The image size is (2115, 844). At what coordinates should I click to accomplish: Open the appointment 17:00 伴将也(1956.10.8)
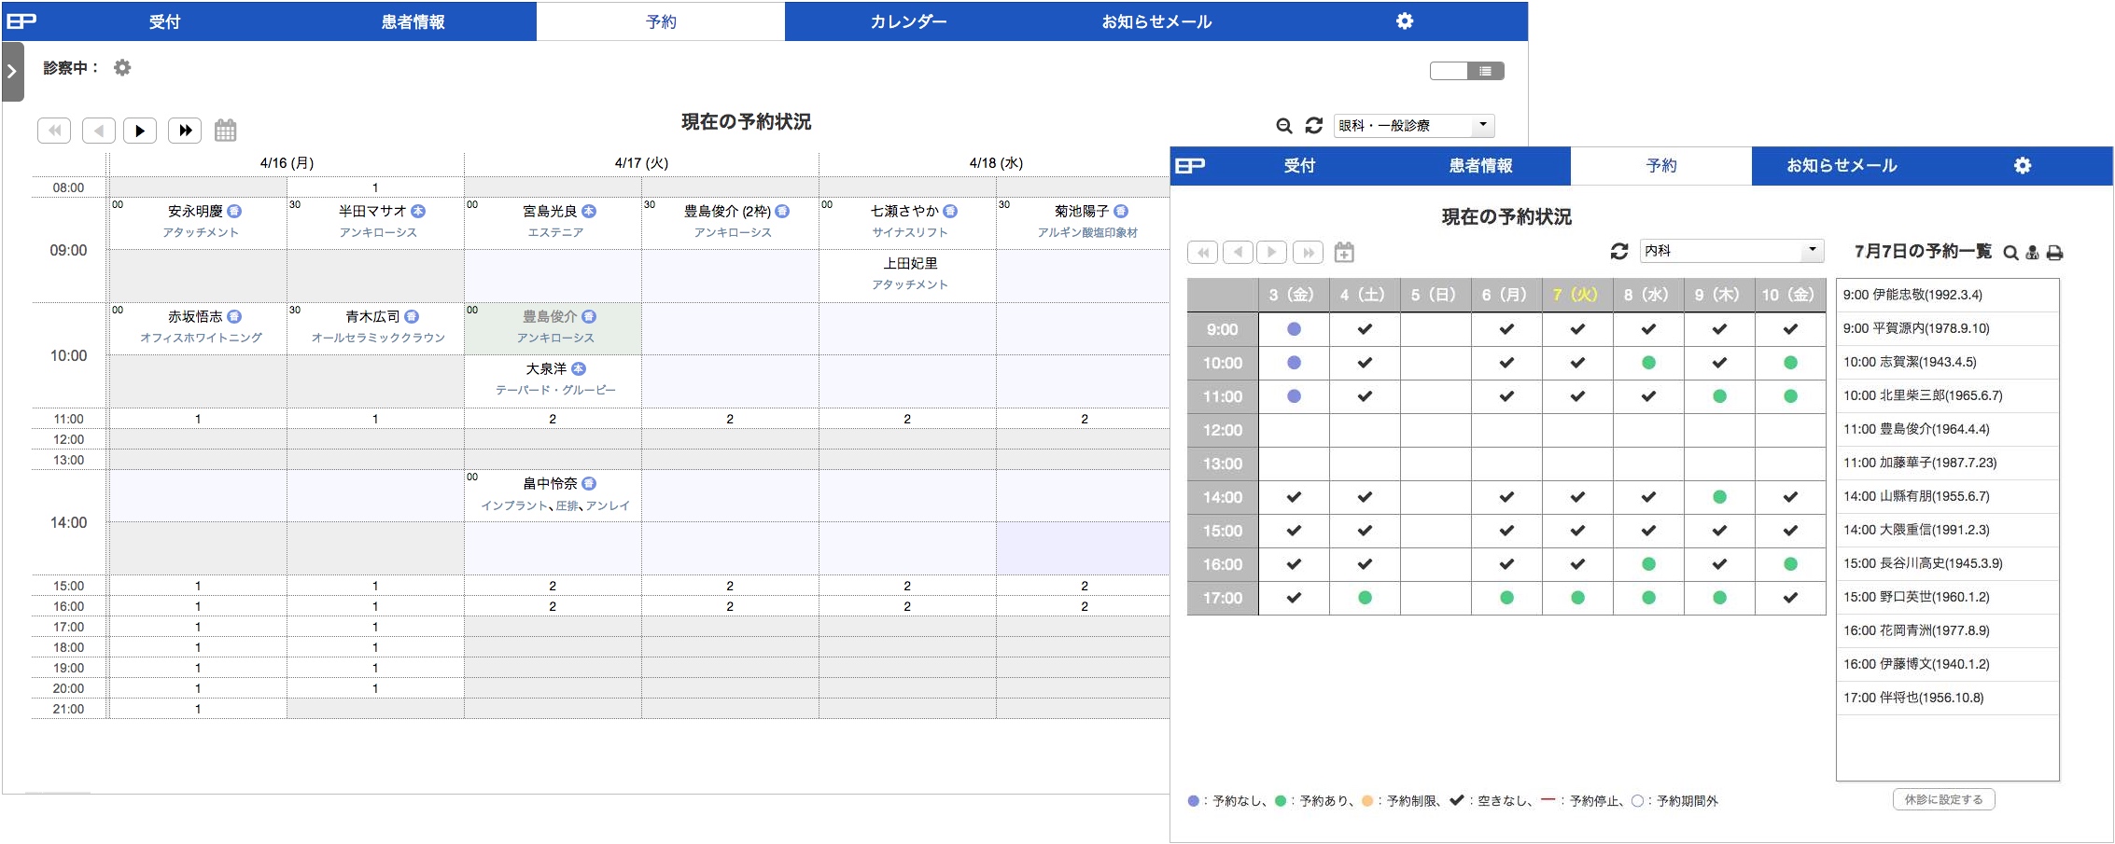pyautogui.click(x=1948, y=698)
